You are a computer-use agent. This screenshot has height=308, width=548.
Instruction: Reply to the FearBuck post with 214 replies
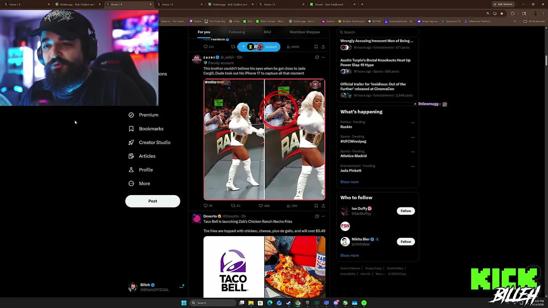click(x=208, y=47)
